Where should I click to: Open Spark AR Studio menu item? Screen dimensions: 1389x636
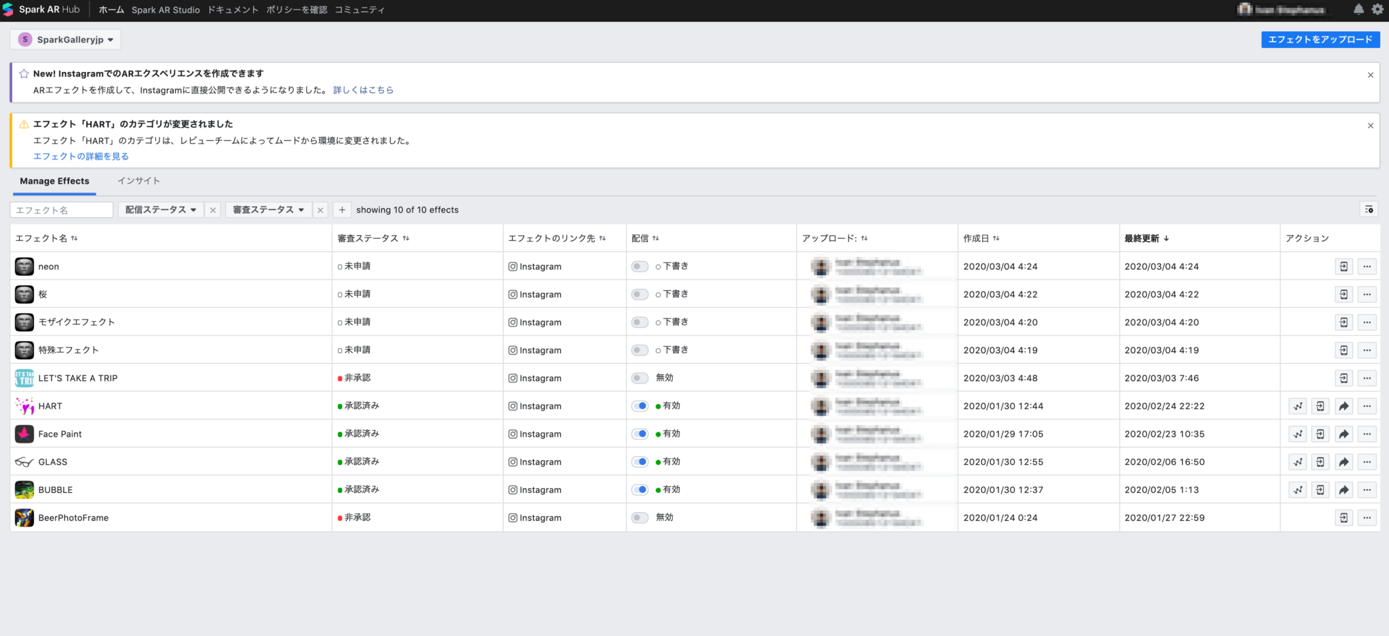click(x=165, y=9)
